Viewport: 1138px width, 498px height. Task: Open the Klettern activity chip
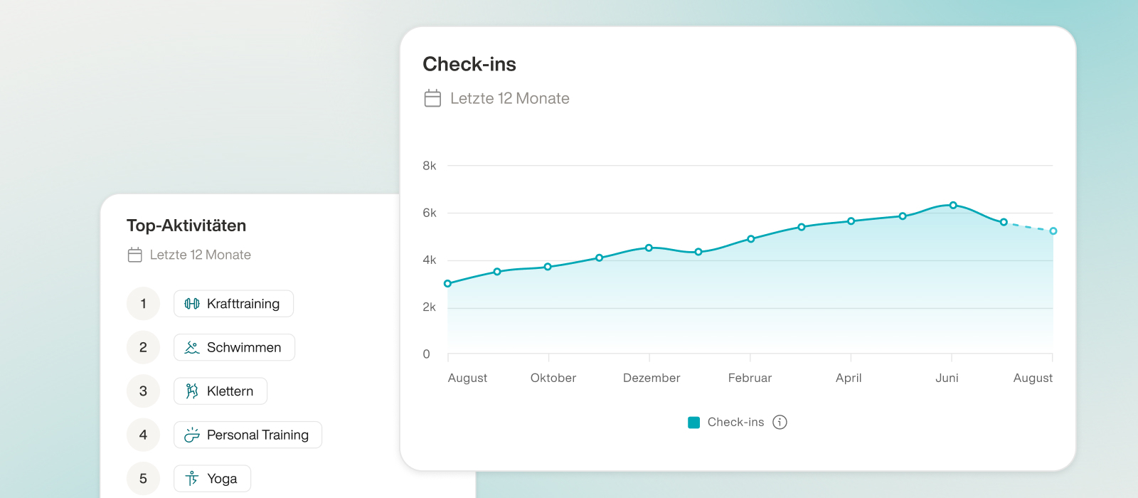220,391
